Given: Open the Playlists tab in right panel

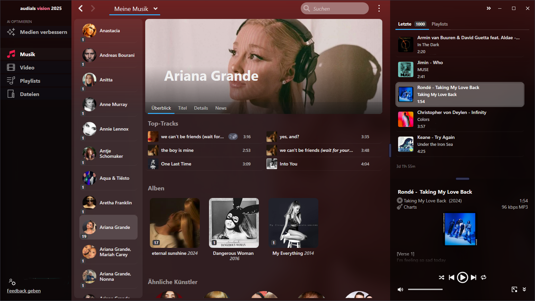Looking at the screenshot, I should [x=439, y=24].
